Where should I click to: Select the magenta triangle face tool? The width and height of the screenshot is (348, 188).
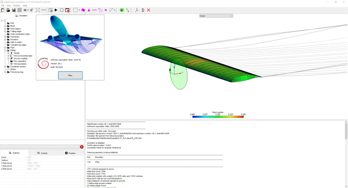click(x=89, y=10)
